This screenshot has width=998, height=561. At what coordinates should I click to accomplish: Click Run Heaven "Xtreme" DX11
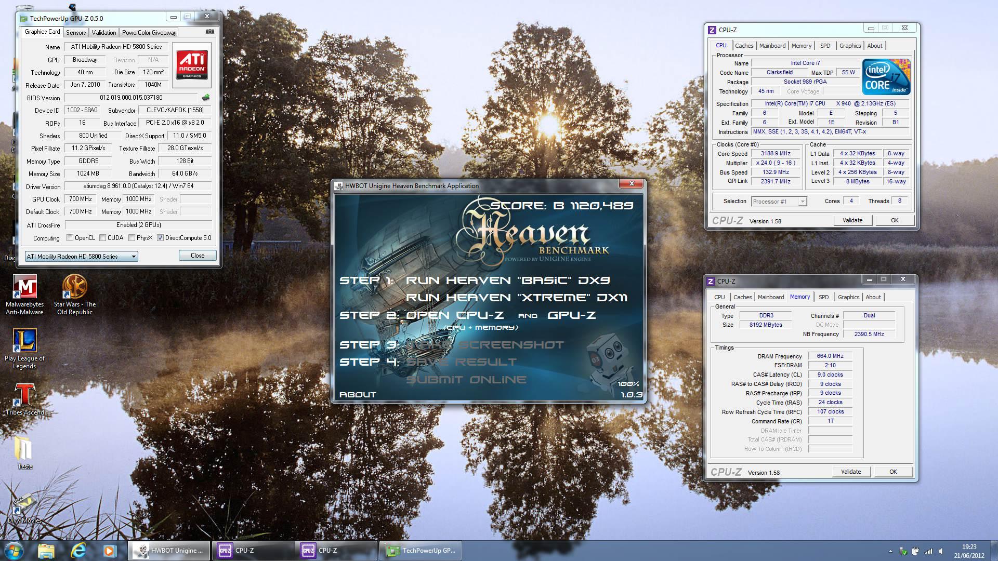(517, 298)
